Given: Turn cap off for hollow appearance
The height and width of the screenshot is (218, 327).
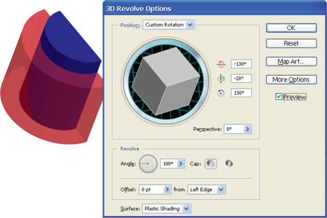Looking at the screenshot, I should [229, 163].
